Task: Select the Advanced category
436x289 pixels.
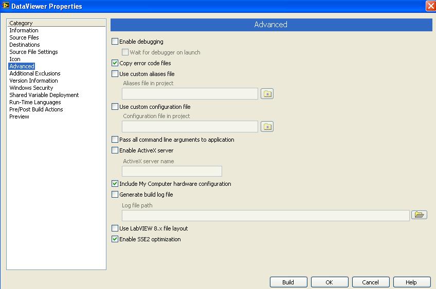Action: tap(22, 66)
